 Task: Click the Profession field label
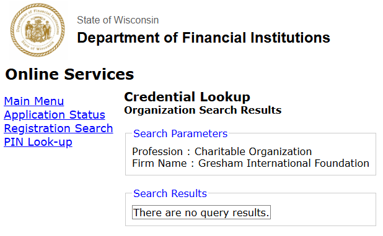157,151
